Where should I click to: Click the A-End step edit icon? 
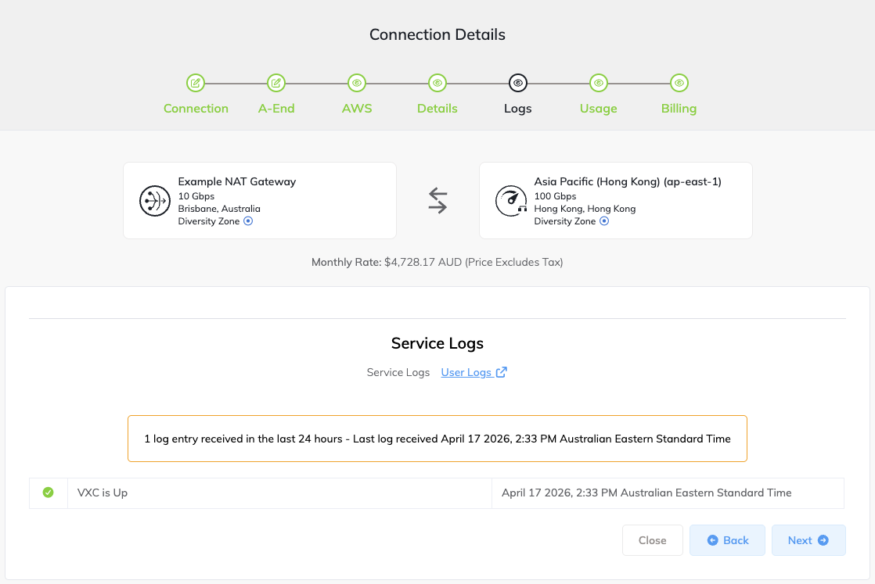[276, 82]
